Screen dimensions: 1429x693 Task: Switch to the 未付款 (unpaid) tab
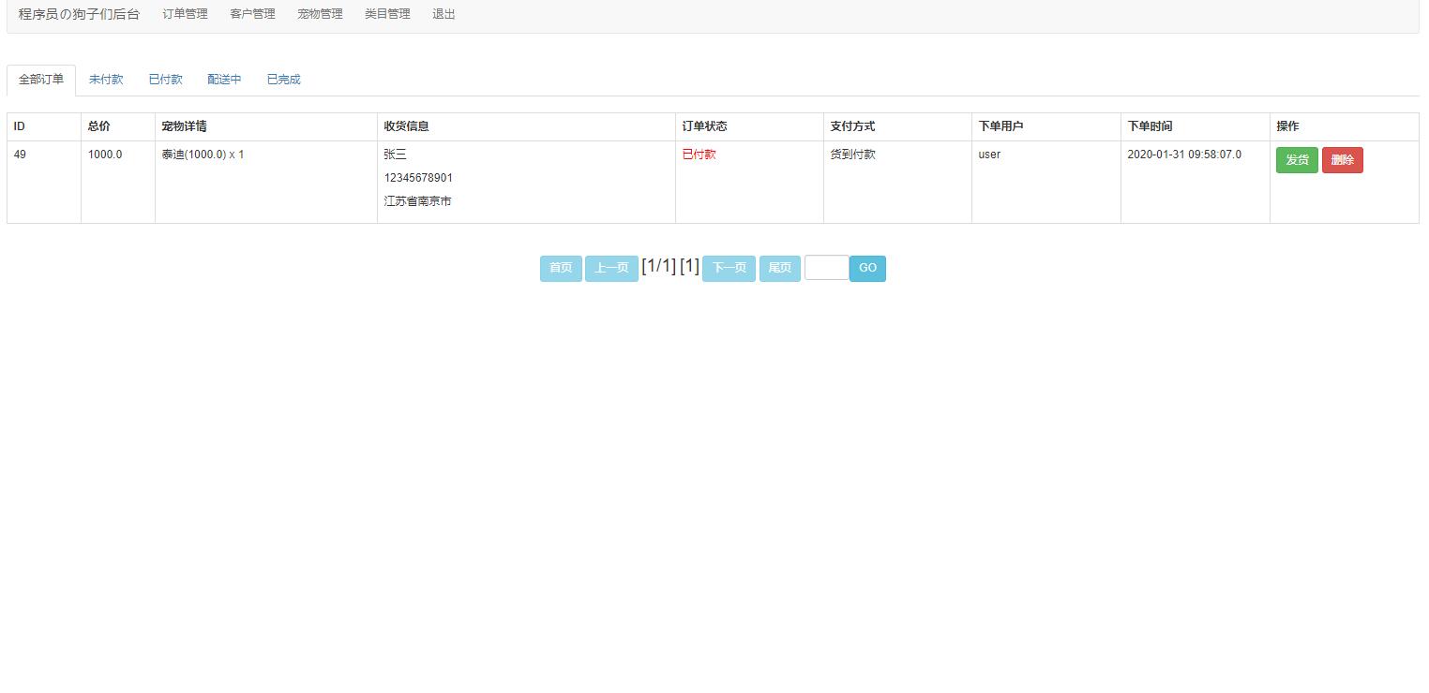pyautogui.click(x=105, y=80)
